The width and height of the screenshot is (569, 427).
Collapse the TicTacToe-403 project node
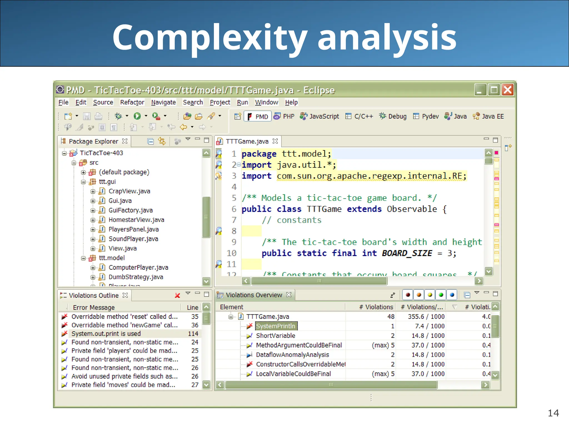tap(64, 153)
